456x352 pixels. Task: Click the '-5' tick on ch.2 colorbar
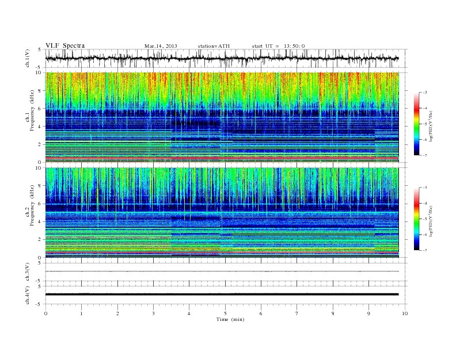click(x=425, y=219)
